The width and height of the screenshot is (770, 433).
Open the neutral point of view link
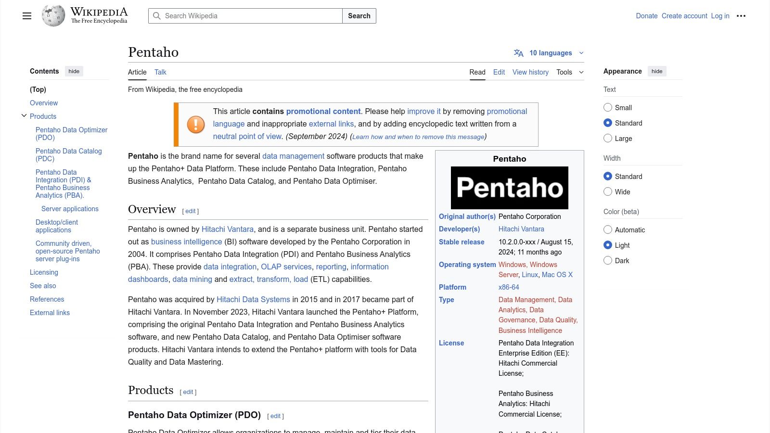(x=247, y=136)
